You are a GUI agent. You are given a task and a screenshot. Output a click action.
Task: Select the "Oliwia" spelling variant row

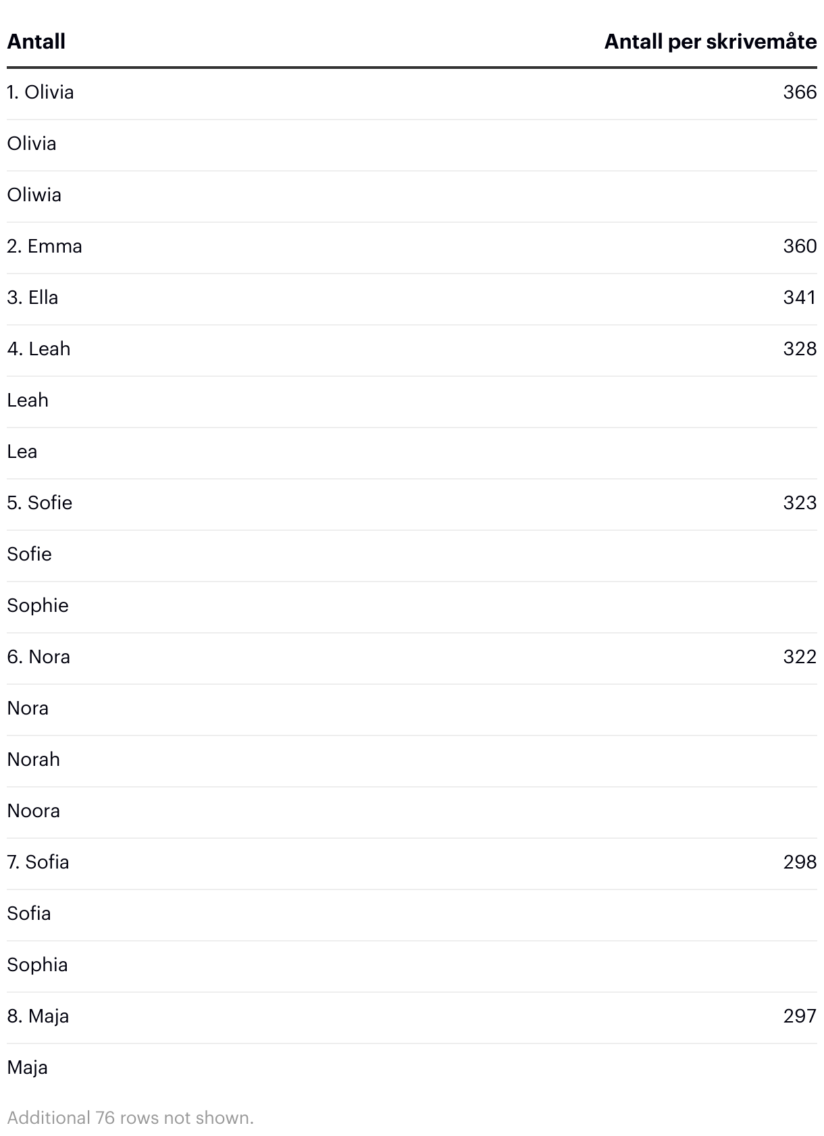pyautogui.click(x=34, y=195)
